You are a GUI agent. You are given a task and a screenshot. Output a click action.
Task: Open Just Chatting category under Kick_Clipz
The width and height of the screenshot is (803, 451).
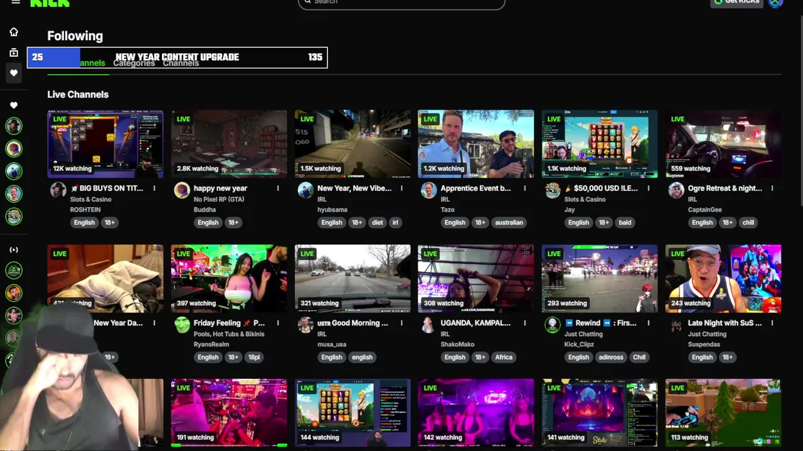pyautogui.click(x=584, y=334)
